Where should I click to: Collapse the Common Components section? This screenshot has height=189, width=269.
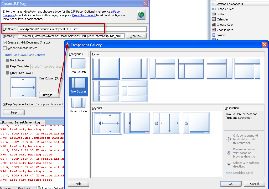point(213,4)
